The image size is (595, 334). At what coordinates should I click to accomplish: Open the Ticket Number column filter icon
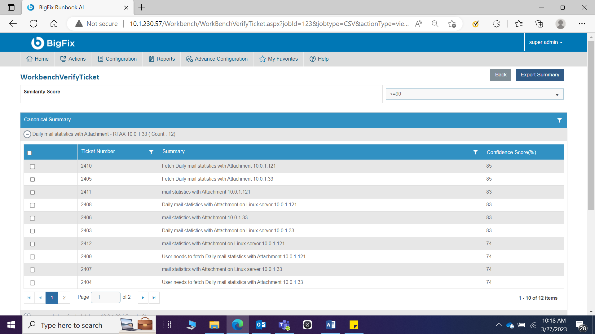click(x=151, y=152)
